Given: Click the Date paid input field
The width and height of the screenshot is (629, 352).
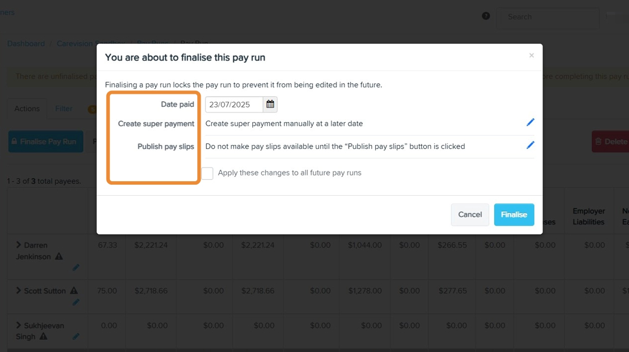Looking at the screenshot, I should [x=234, y=105].
